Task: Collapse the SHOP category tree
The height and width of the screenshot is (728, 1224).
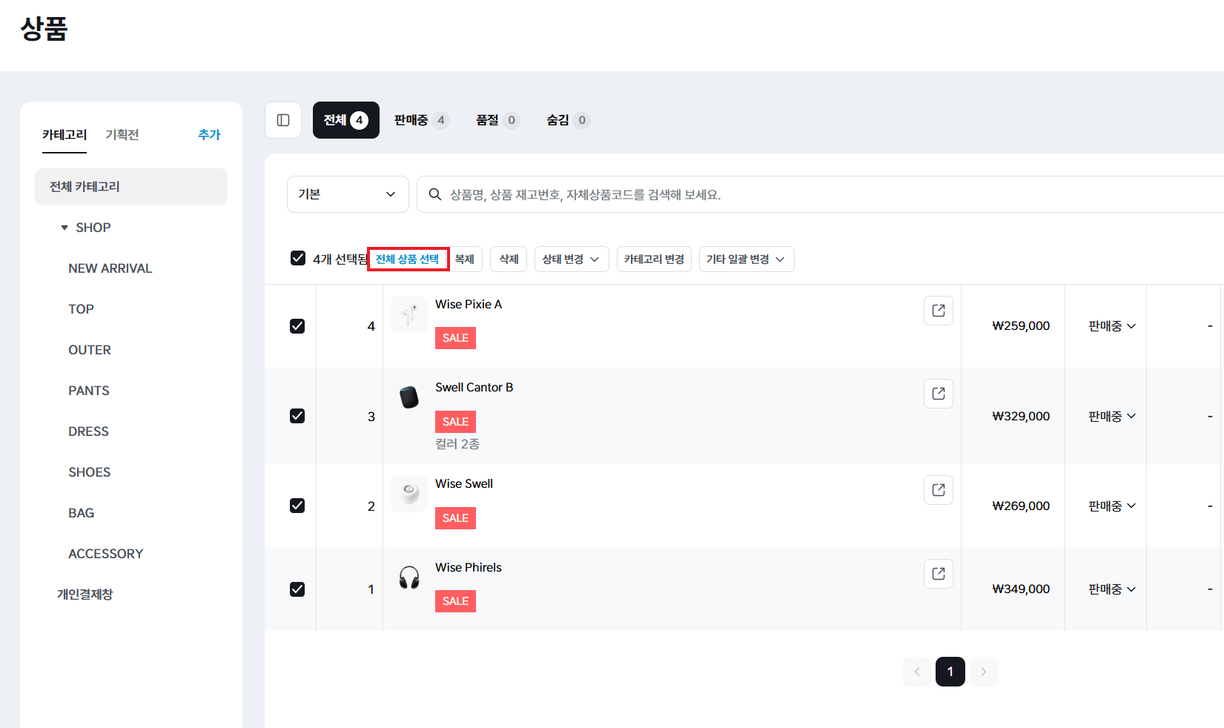Action: point(64,228)
